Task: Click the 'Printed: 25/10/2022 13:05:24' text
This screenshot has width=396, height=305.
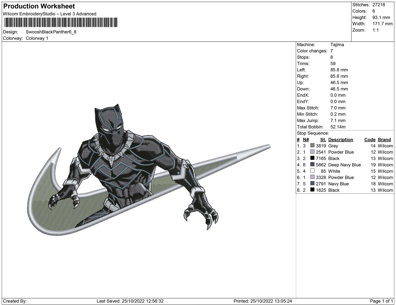Action: (x=263, y=301)
